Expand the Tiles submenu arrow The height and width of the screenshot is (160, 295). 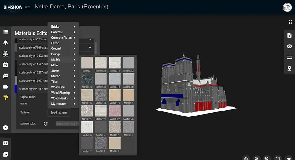coord(74,82)
